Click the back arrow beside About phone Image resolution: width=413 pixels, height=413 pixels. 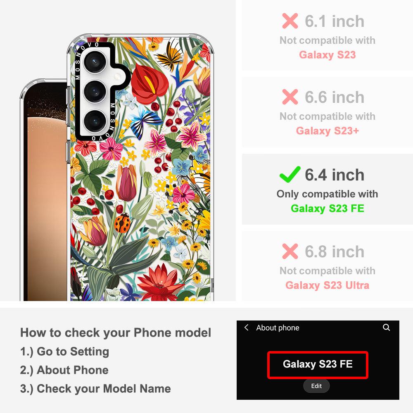246,328
